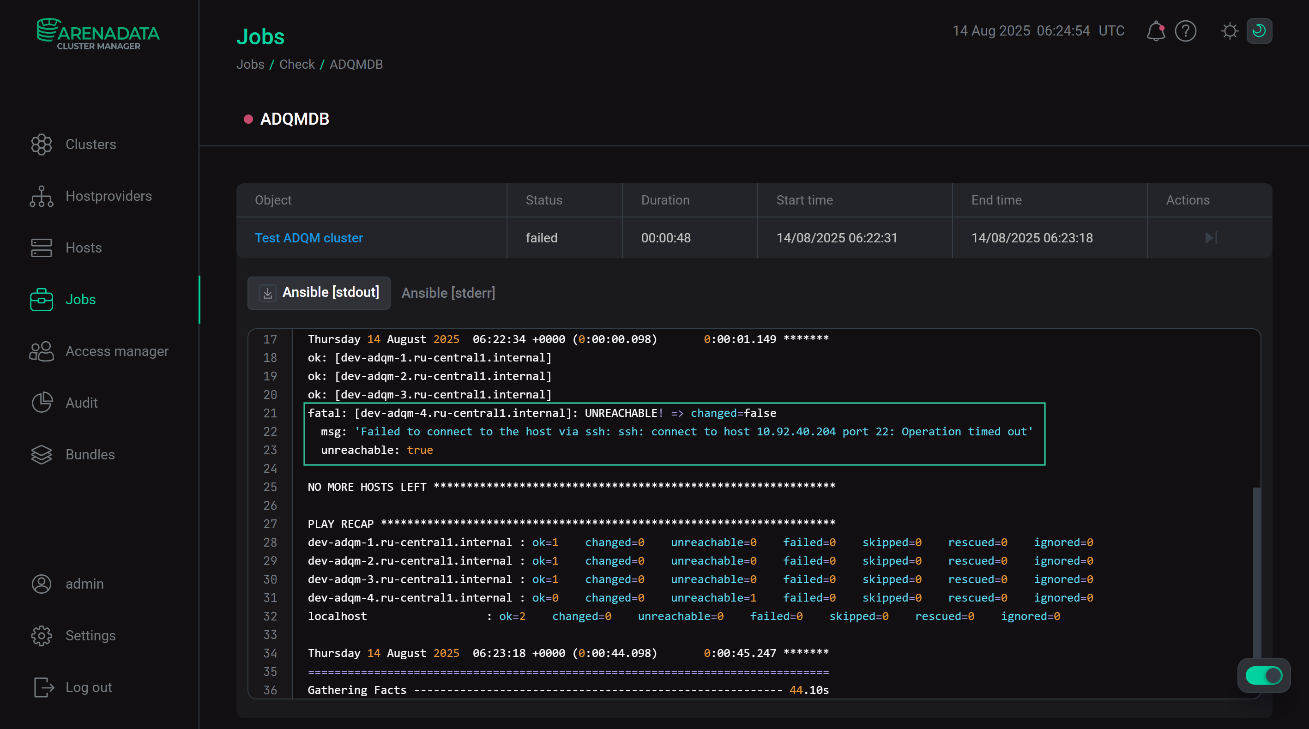Open the notifications bell icon

coord(1156,31)
